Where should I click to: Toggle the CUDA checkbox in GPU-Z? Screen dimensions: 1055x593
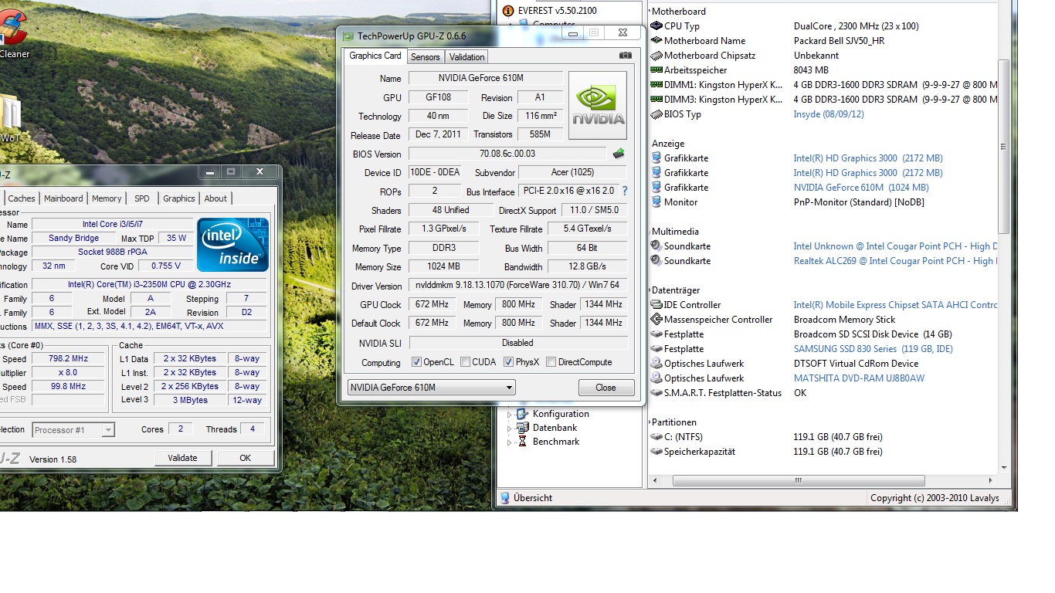(465, 362)
